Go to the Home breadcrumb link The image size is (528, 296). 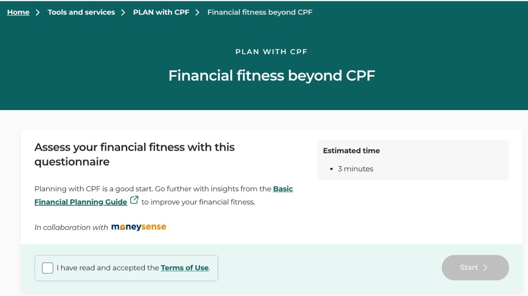click(x=18, y=12)
